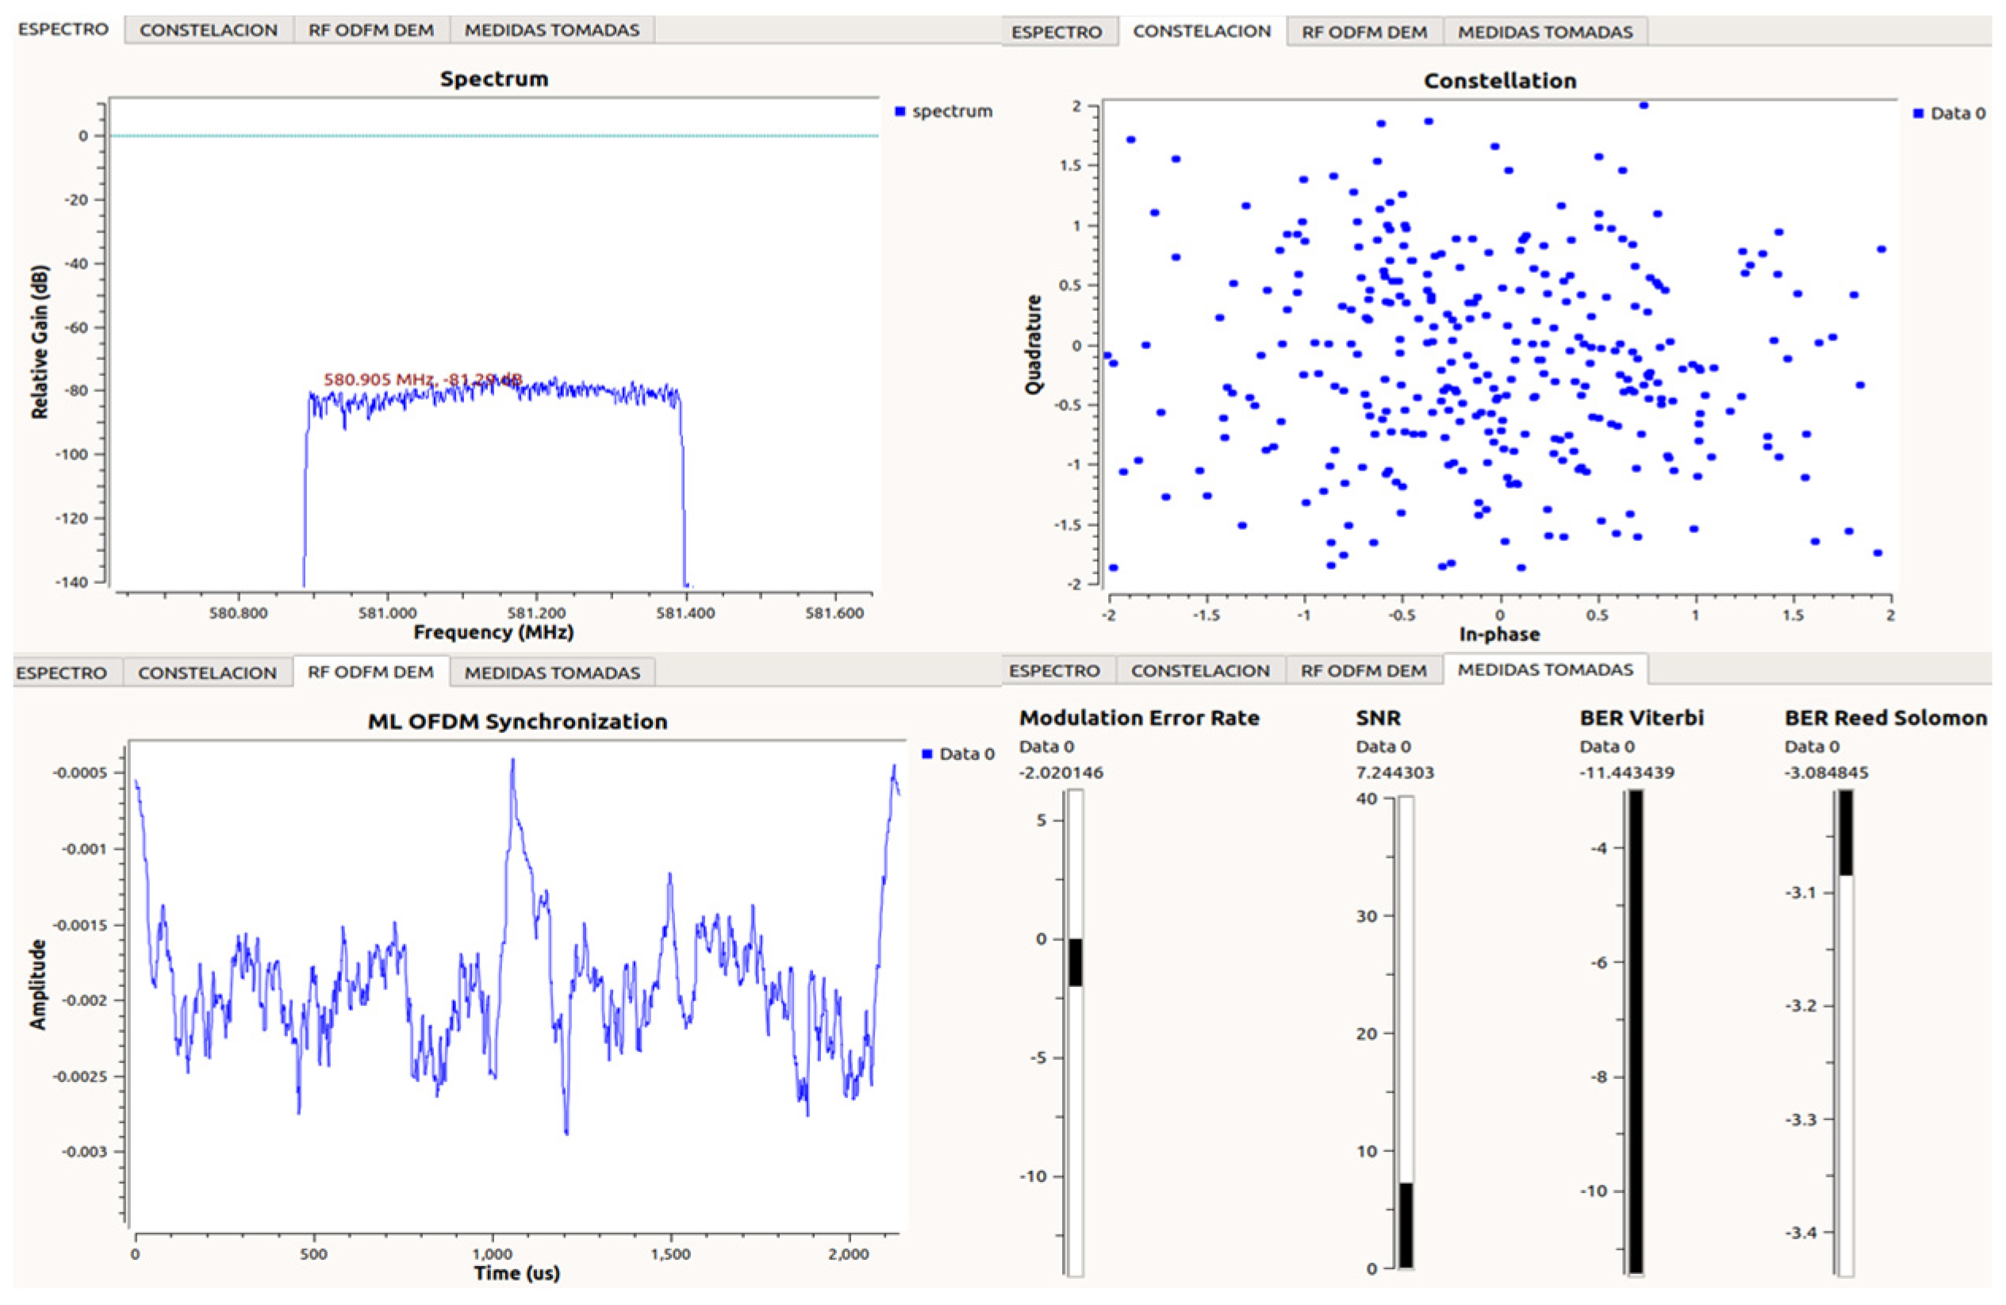Switch to CONSTELACION tab above the SNR gauges
The width and height of the screenshot is (2006, 1305).
click(x=1200, y=671)
